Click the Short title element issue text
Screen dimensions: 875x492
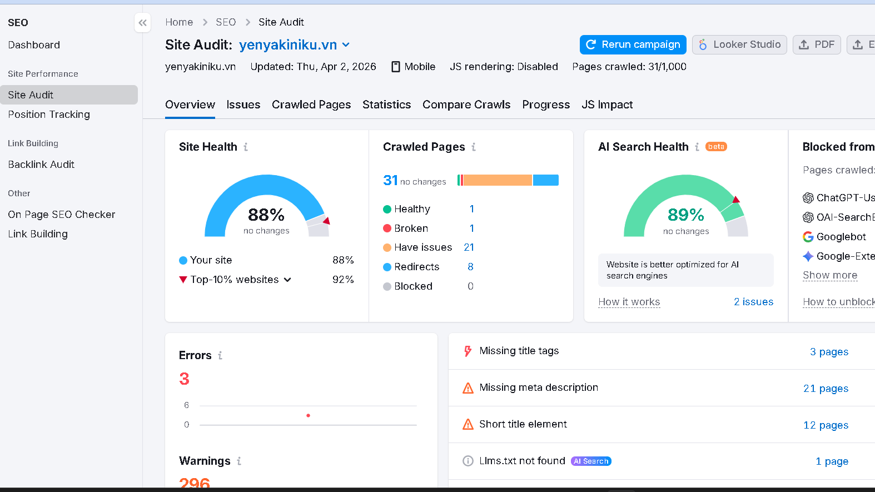(x=523, y=424)
